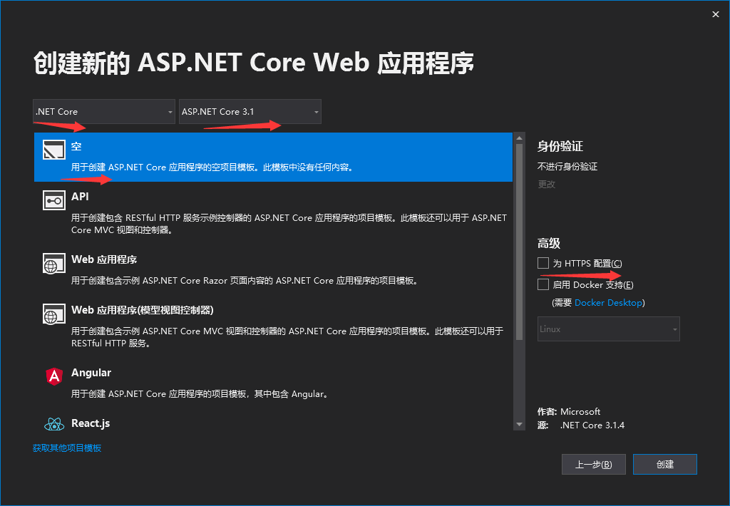This screenshot has height=506, width=730.
Task: Click the 源: .NET Core 3.1.4 text
Action: coord(581,425)
